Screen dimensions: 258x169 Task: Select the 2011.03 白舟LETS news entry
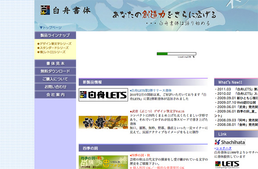pos(237,89)
